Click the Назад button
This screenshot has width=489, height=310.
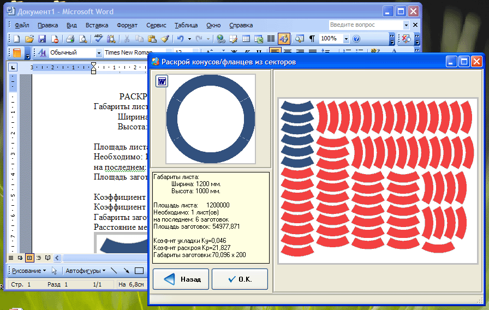point(181,279)
